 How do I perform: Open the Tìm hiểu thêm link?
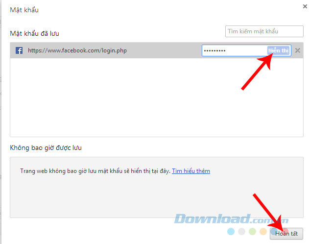point(191,171)
